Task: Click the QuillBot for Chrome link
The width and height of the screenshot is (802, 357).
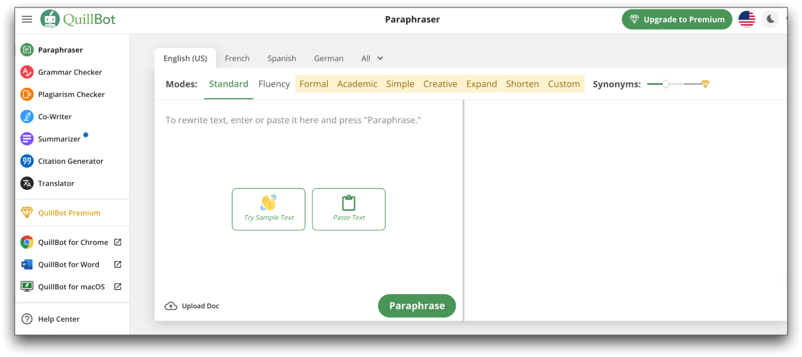Action: [73, 242]
